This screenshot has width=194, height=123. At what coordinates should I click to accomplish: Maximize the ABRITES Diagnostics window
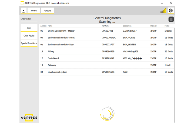pos(162,3)
